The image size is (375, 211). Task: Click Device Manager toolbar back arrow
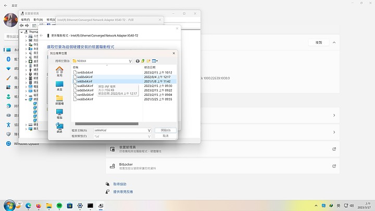(22, 26)
